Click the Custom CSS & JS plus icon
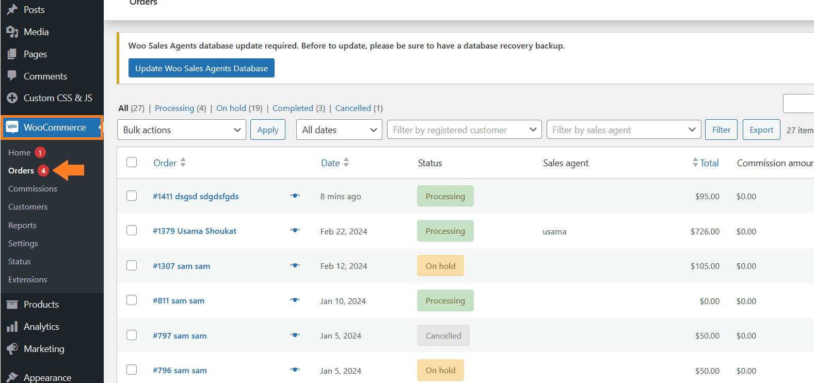Viewport: 814px width, 383px height. (12, 98)
